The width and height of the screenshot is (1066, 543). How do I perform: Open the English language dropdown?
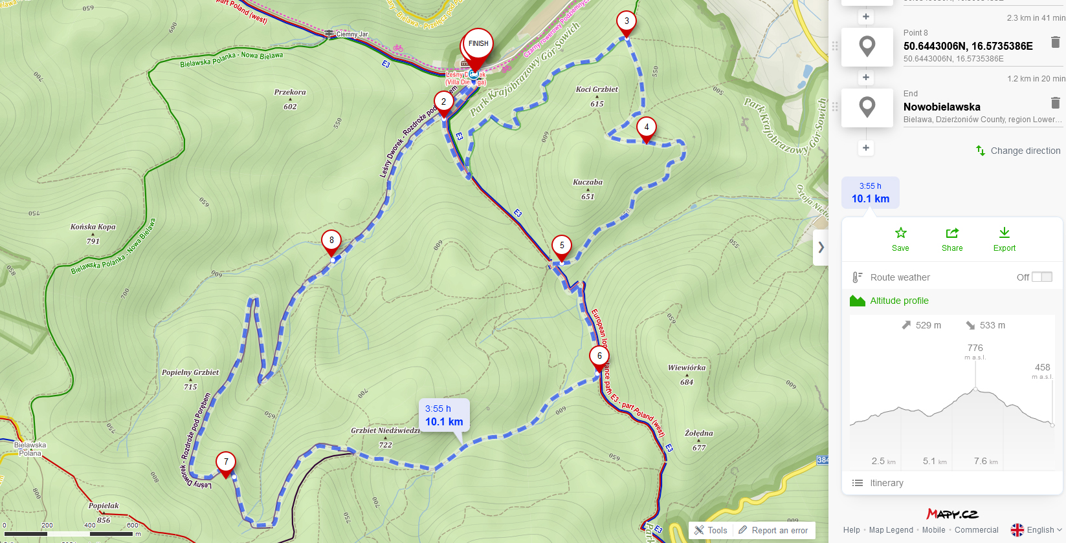coord(1037,530)
